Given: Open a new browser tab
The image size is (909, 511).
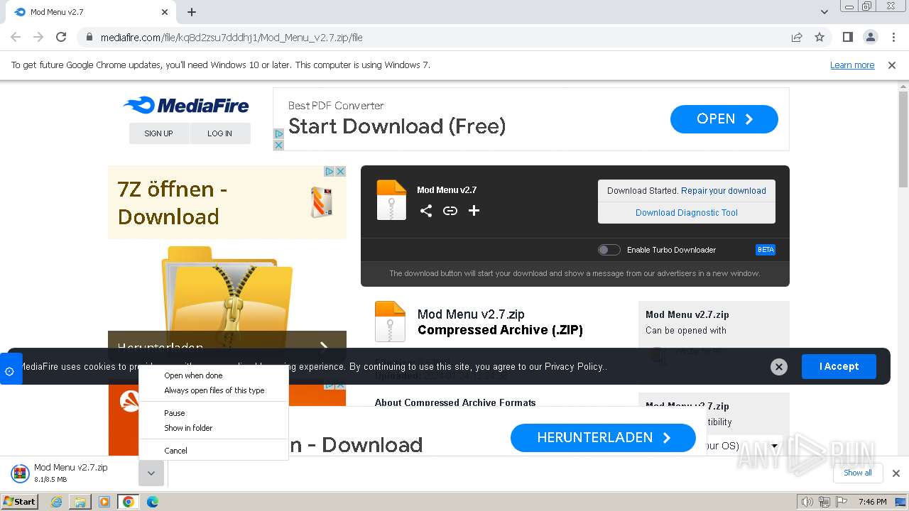Looking at the screenshot, I should coord(192,12).
